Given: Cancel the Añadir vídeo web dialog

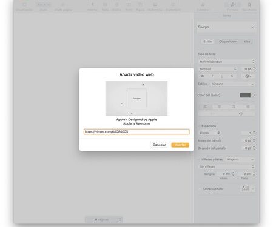Looking at the screenshot, I should pyautogui.click(x=159, y=145).
